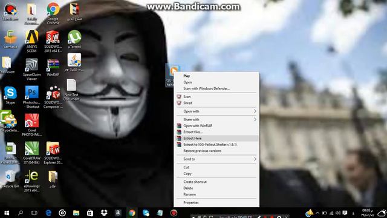
Task: Click the taskbar clock
Action: pos(368,213)
